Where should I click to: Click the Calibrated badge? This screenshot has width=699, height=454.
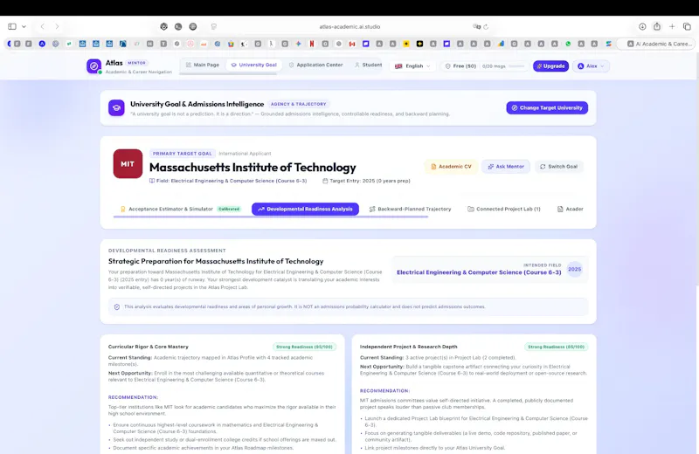tap(229, 209)
